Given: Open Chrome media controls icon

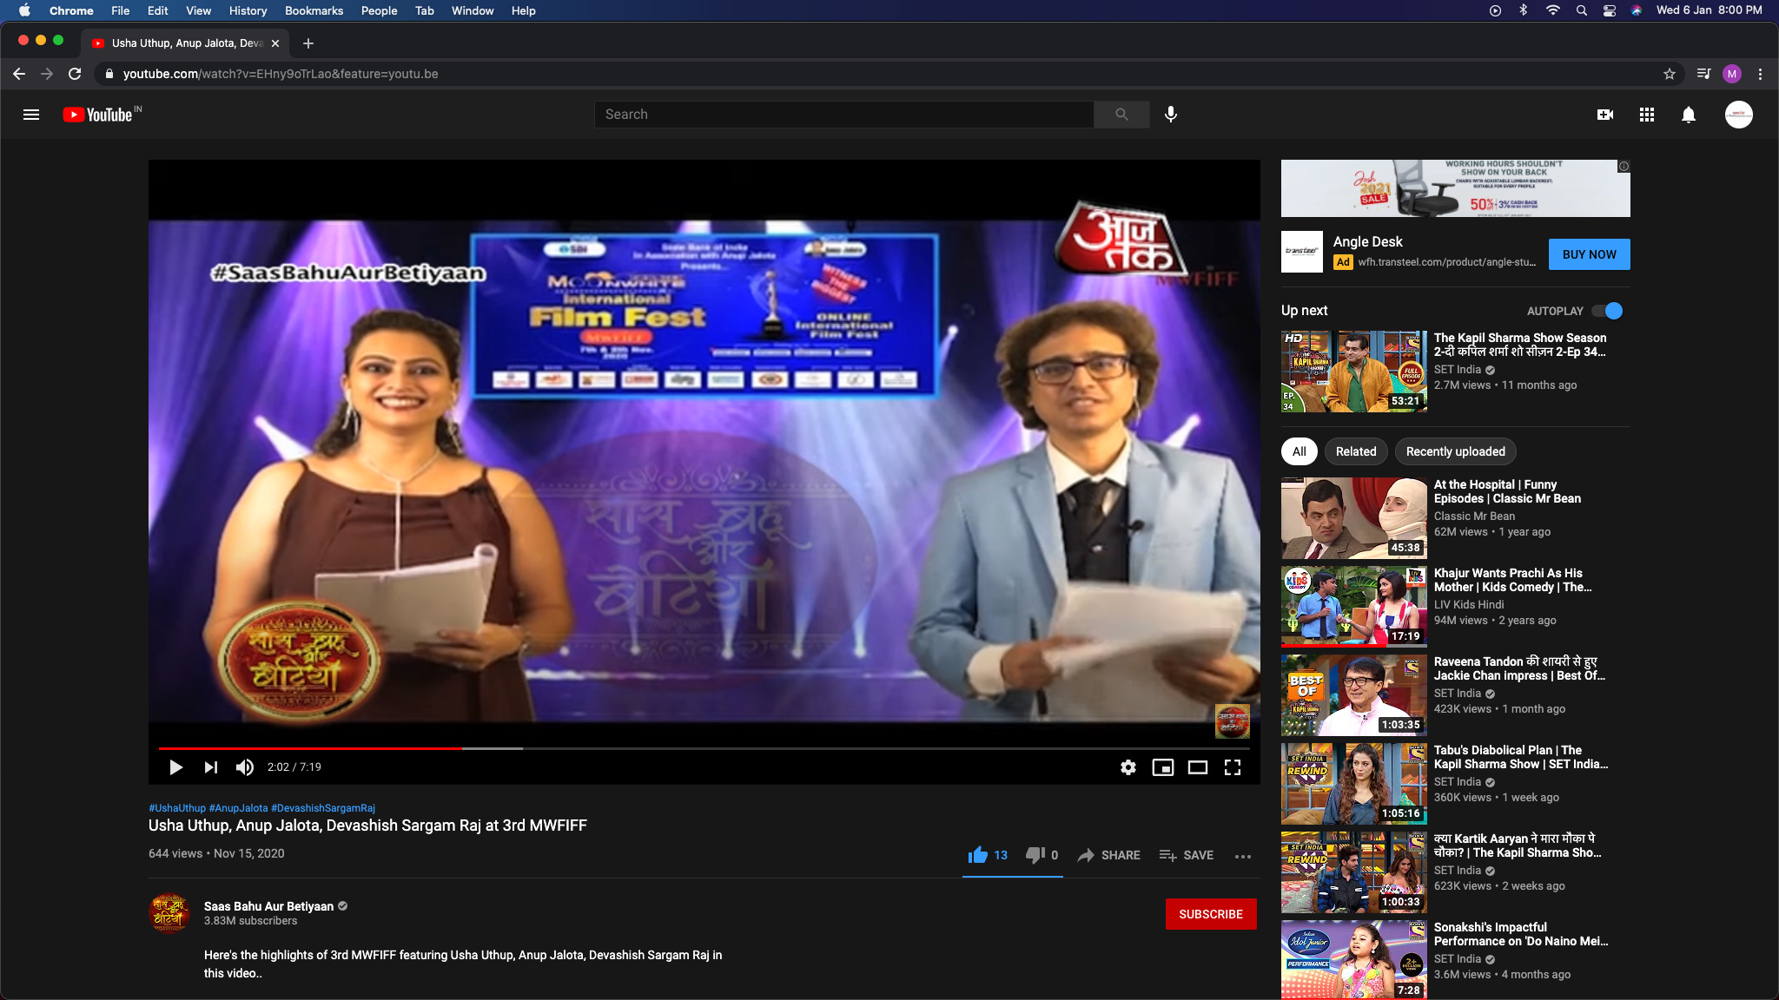Looking at the screenshot, I should coord(1704,74).
